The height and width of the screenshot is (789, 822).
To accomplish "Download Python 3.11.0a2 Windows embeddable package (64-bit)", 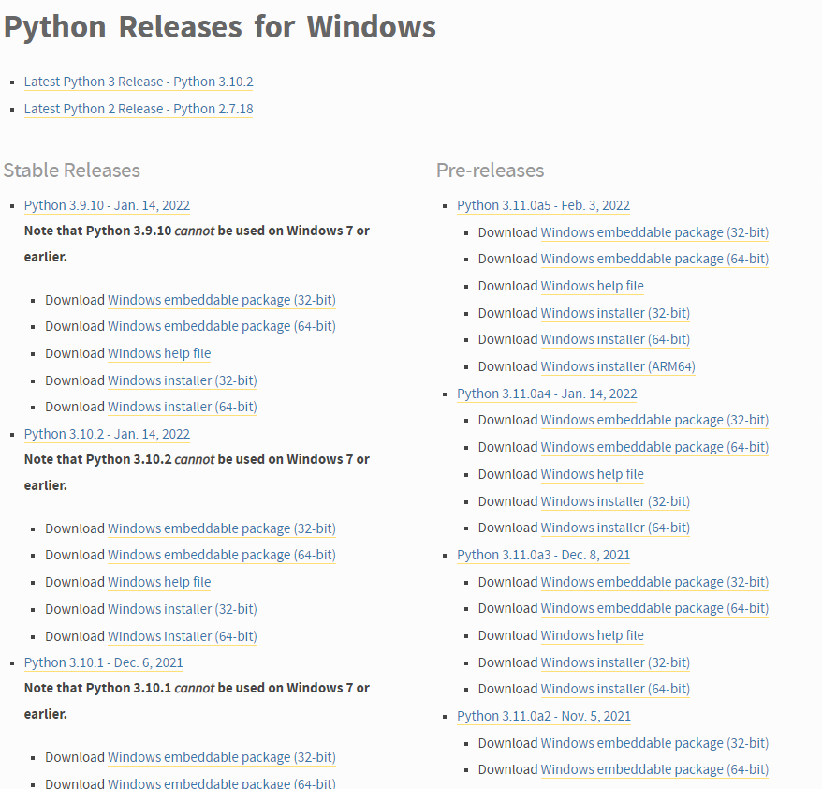I will click(654, 769).
